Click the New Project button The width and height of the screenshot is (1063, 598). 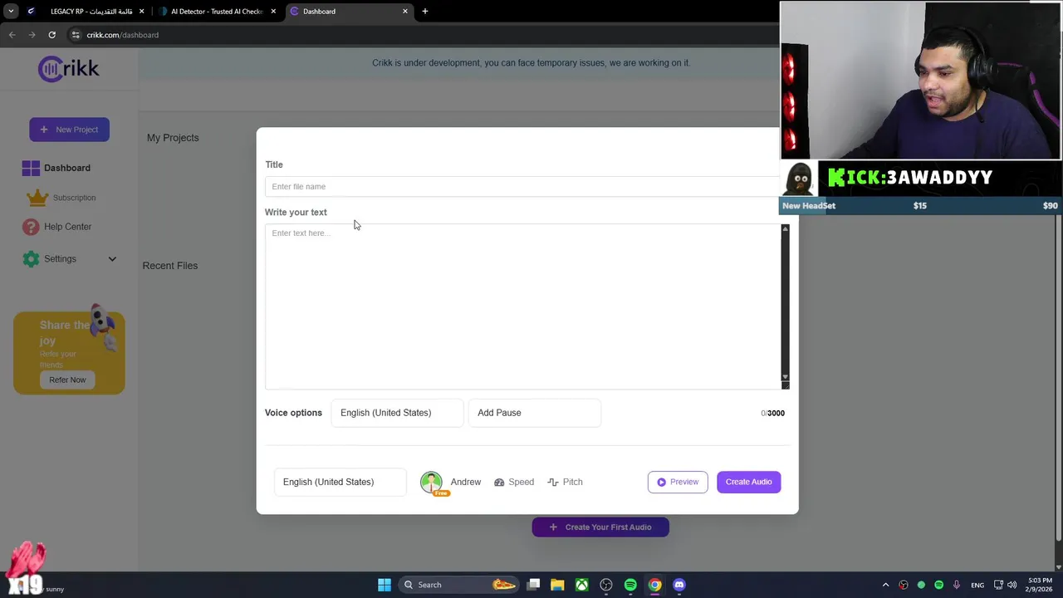[69, 130]
